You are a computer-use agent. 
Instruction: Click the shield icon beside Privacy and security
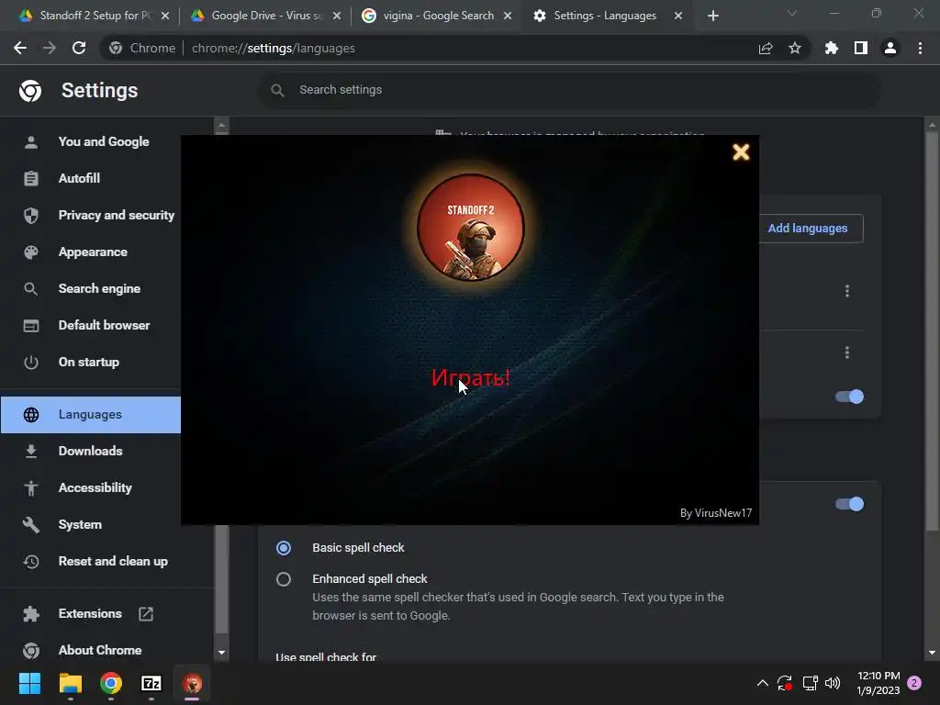pos(31,215)
